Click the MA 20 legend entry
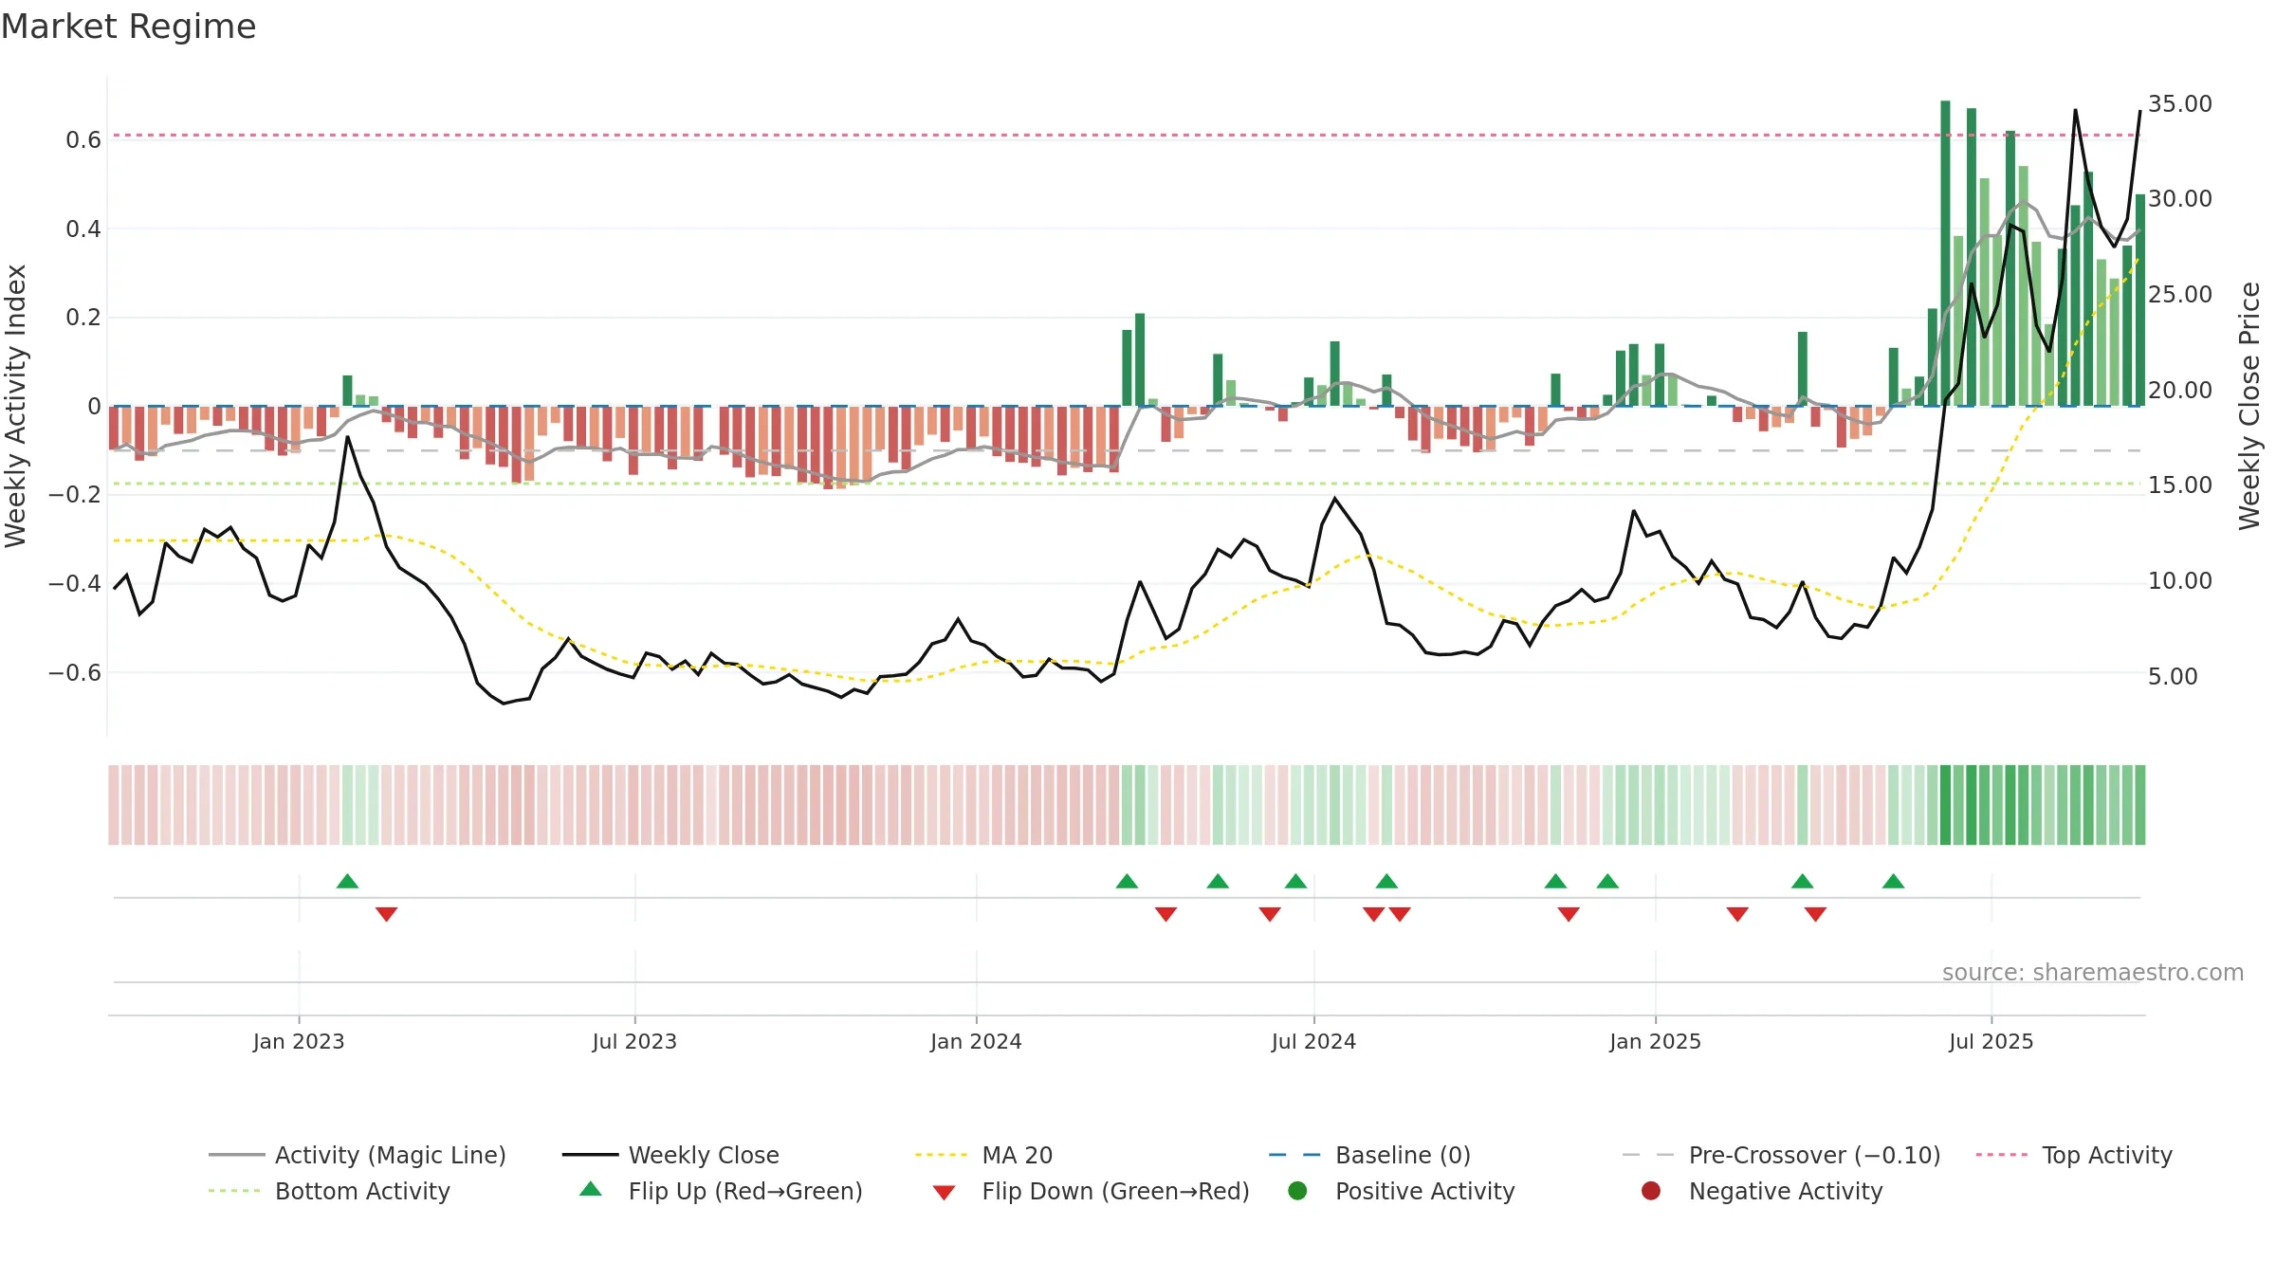This screenshot has width=2276, height=1280. click(x=983, y=1155)
